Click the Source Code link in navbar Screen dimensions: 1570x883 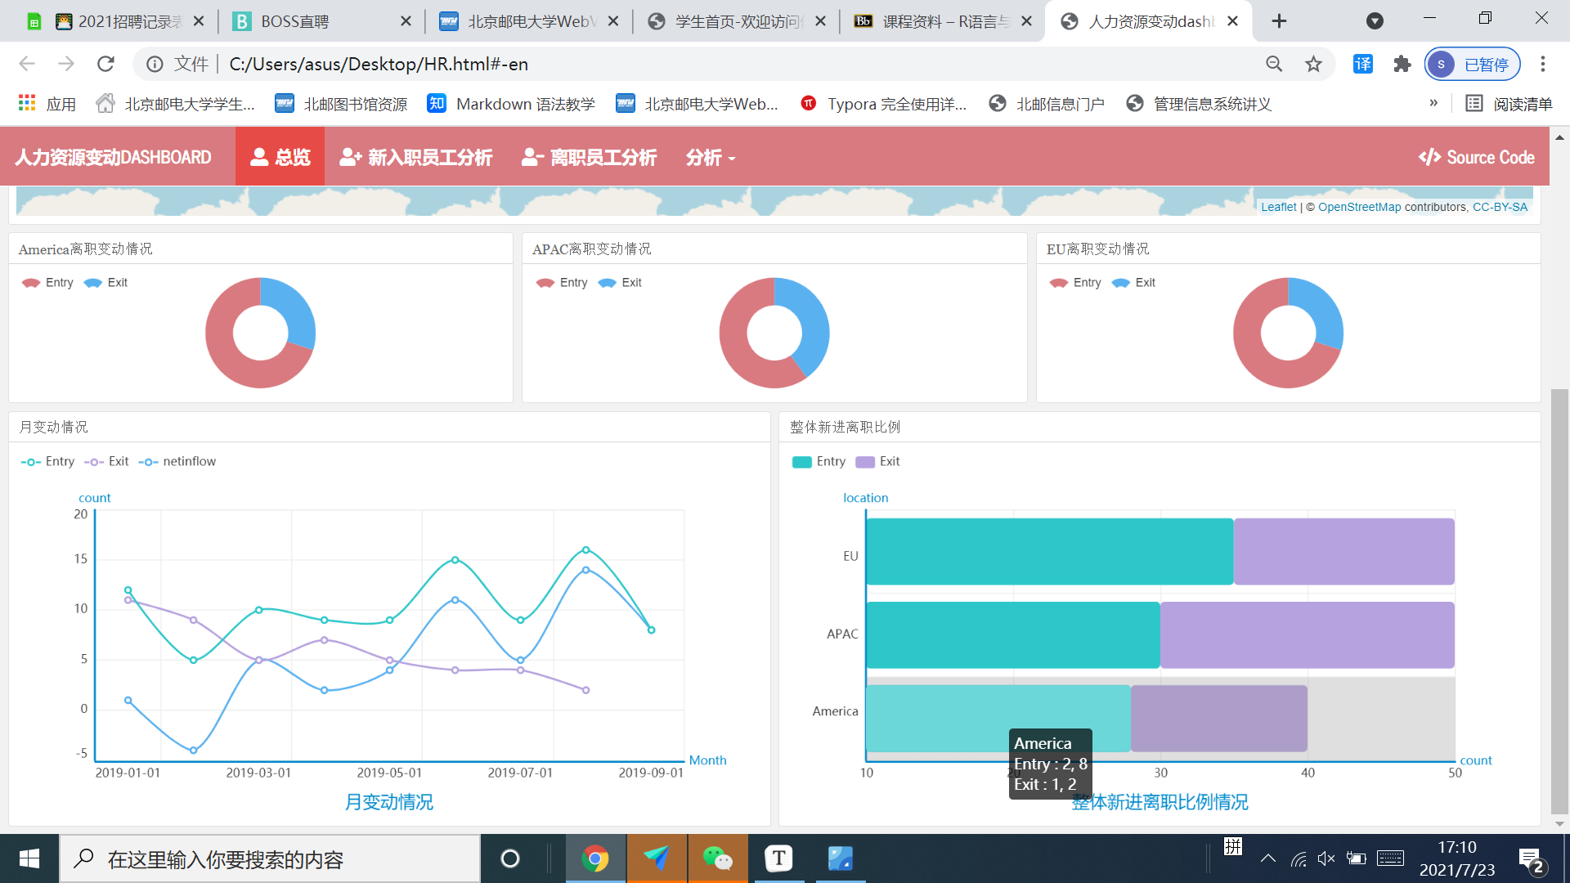click(1476, 157)
